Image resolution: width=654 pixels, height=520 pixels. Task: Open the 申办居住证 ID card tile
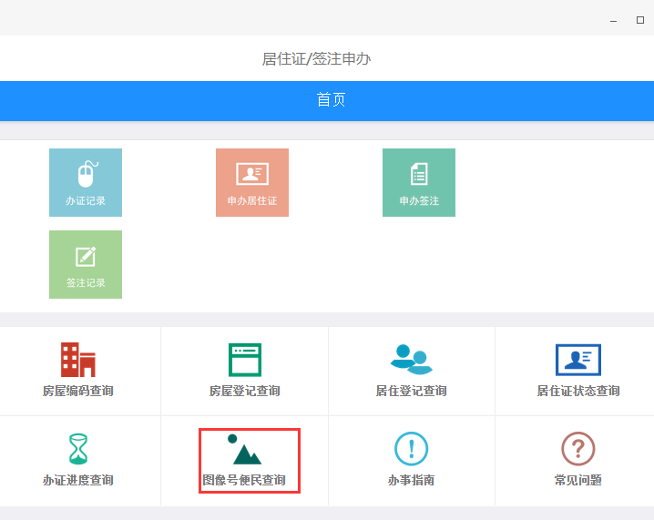(252, 183)
